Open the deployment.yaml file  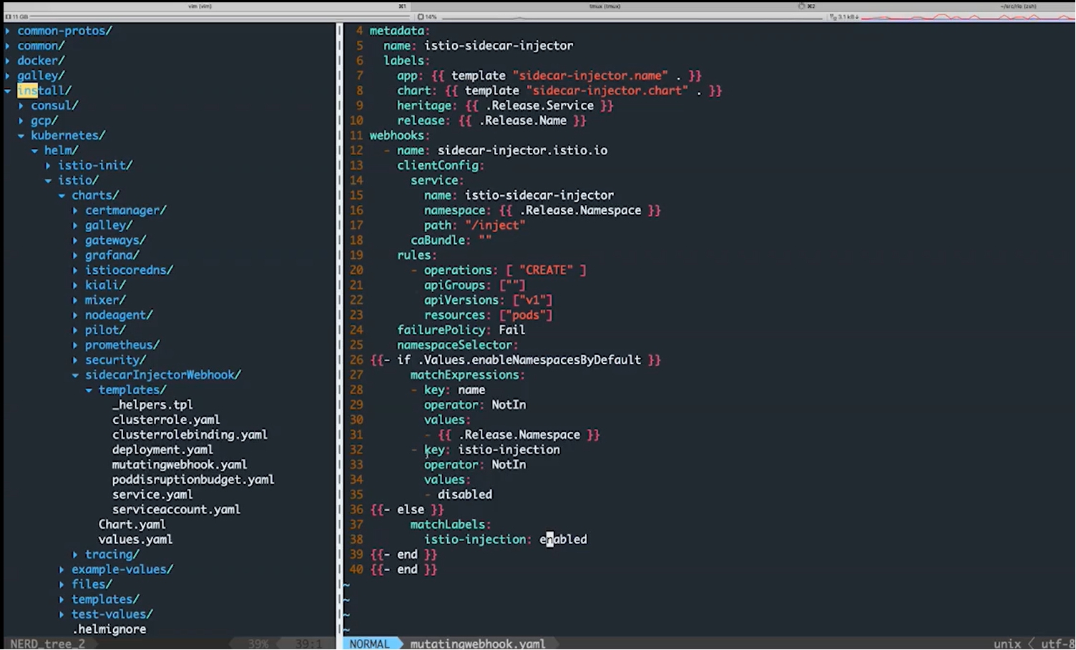tap(162, 450)
